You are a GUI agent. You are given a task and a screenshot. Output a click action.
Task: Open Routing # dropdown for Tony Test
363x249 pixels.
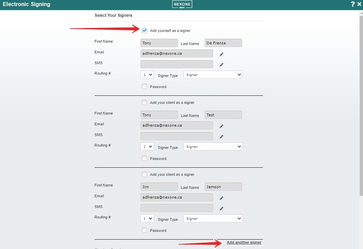tap(147, 146)
